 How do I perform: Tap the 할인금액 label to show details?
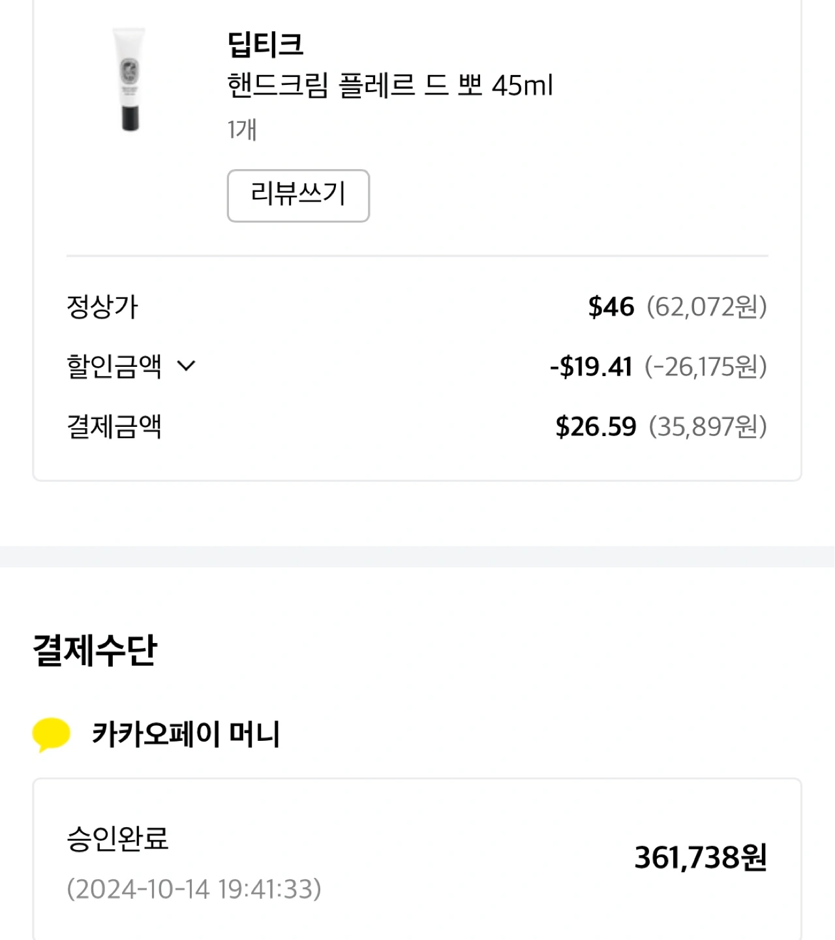point(114,366)
